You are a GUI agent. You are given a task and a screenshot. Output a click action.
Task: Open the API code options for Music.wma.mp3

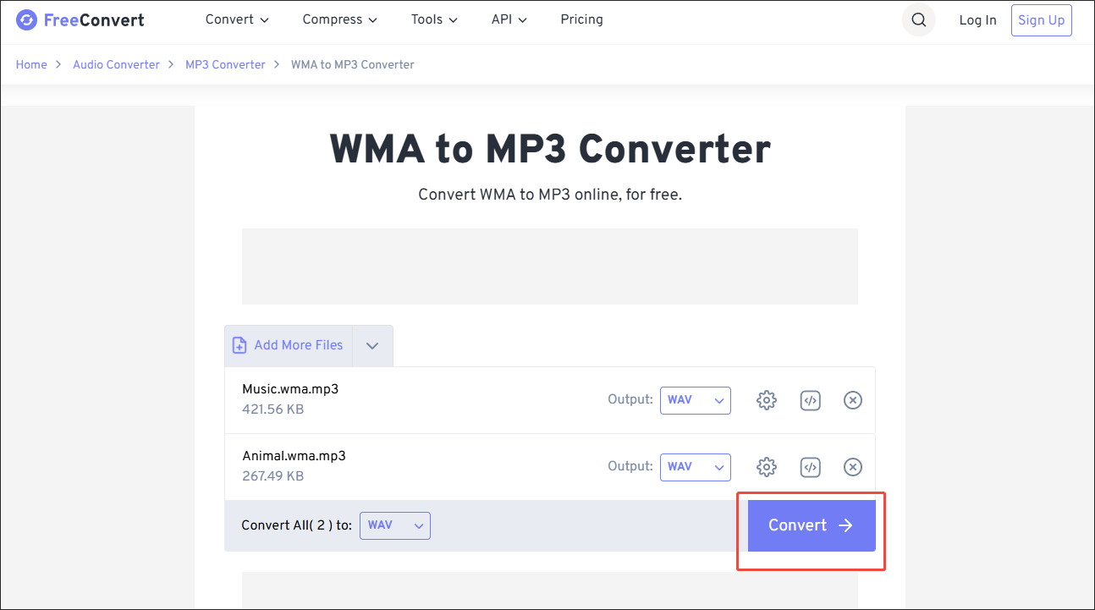[x=810, y=399]
